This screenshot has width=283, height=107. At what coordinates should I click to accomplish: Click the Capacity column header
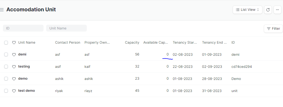(132, 43)
